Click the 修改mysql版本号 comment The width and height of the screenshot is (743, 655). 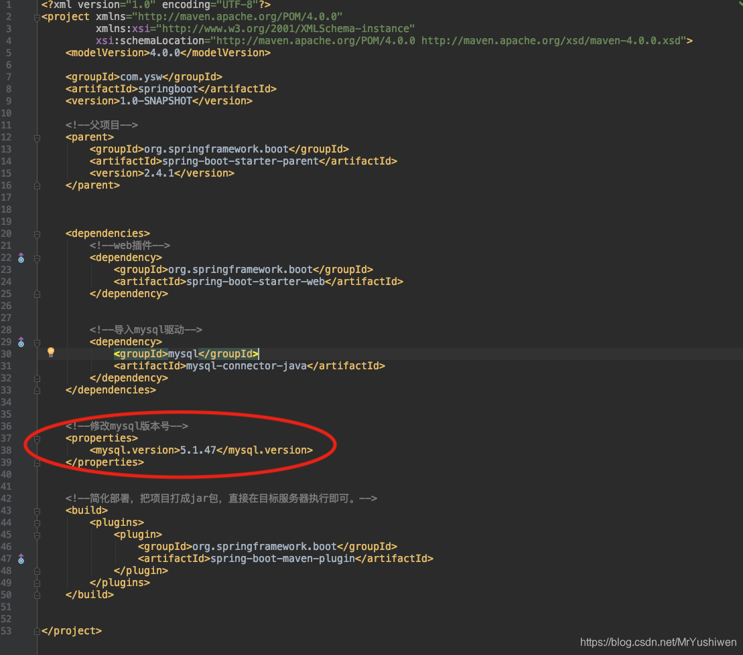pos(127,426)
